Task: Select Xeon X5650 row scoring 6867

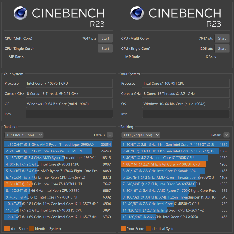Action: (58, 190)
